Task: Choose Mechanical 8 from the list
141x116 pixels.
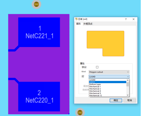Action: tap(108, 91)
